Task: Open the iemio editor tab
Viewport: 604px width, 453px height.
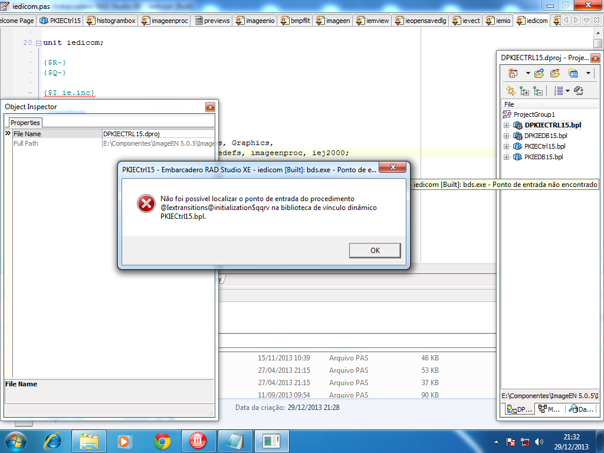Action: coord(498,21)
